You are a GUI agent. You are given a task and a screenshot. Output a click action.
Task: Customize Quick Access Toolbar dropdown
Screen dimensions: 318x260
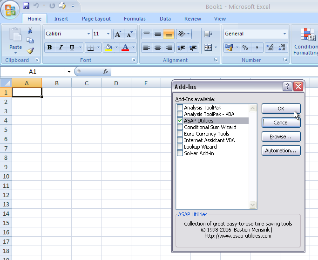pyautogui.click(x=73, y=6)
